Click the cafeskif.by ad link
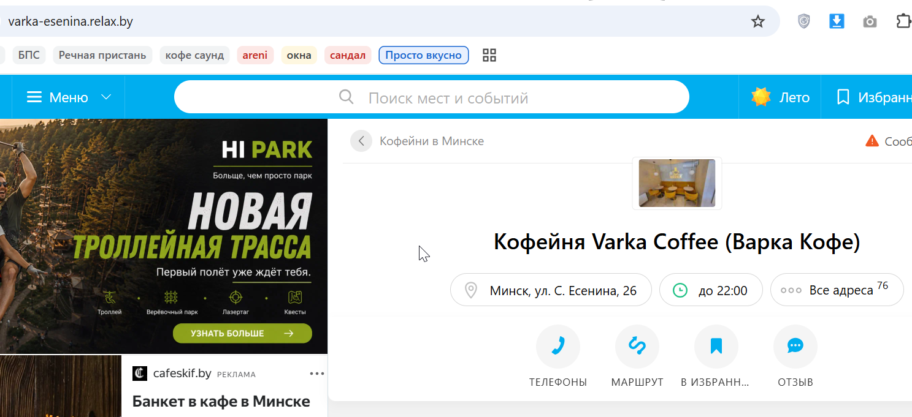This screenshot has height=417, width=912. pos(182,374)
